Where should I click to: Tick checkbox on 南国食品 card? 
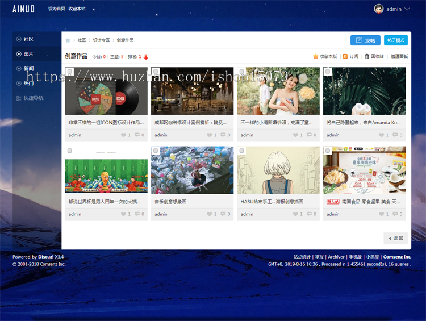(328, 151)
